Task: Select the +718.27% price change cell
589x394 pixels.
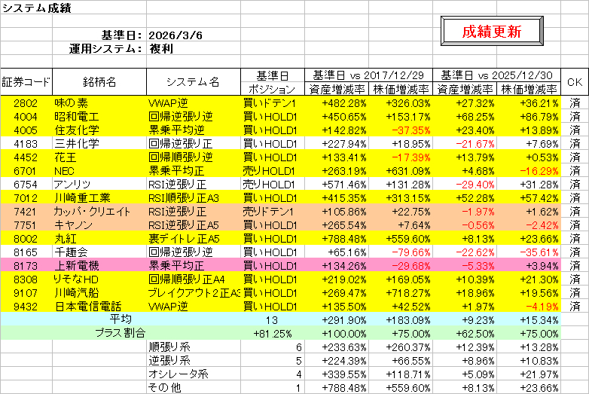Action: [x=401, y=292]
